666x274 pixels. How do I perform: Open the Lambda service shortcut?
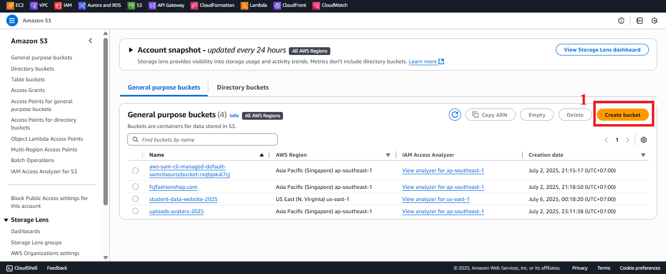pyautogui.click(x=254, y=5)
